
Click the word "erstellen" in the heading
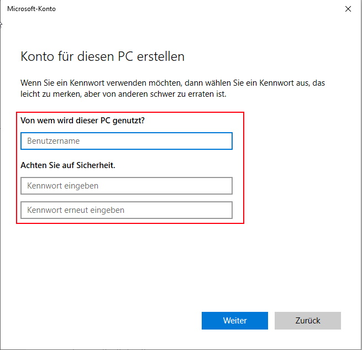(x=162, y=56)
